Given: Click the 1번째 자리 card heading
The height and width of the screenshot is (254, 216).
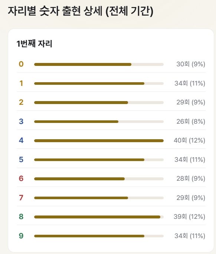Looking at the screenshot, I should pyautogui.click(x=34, y=44).
